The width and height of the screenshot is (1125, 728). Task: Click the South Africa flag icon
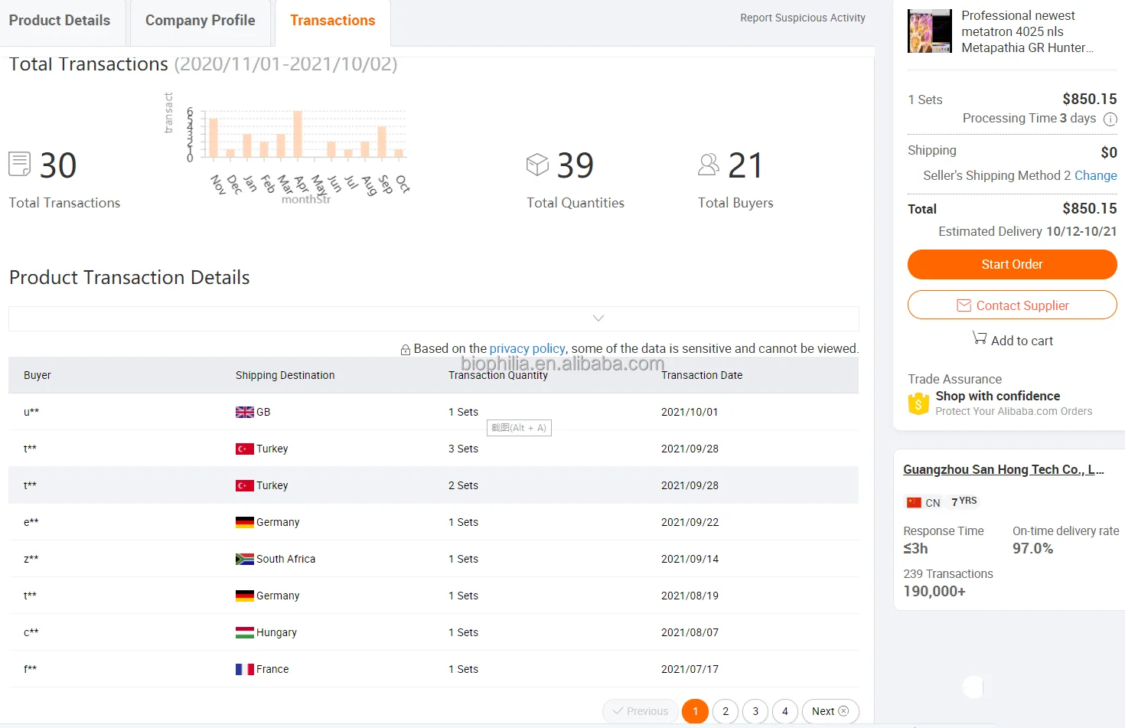tap(245, 559)
